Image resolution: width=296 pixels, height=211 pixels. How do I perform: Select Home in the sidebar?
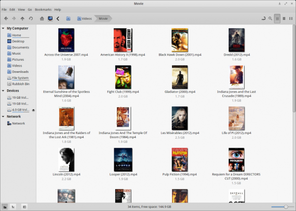pos(18,35)
